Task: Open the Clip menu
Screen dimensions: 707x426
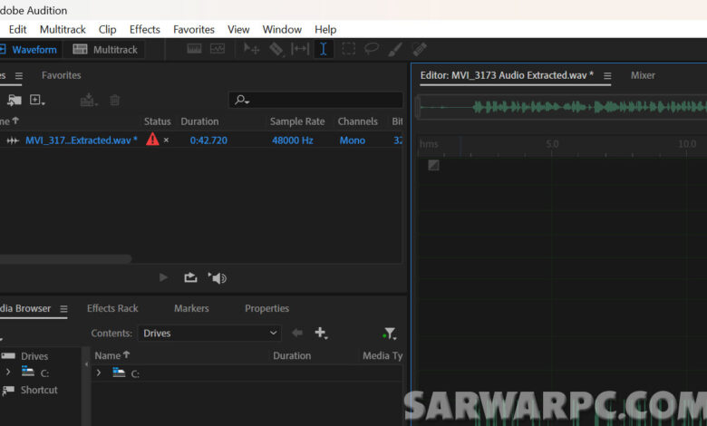Action: pyautogui.click(x=107, y=29)
